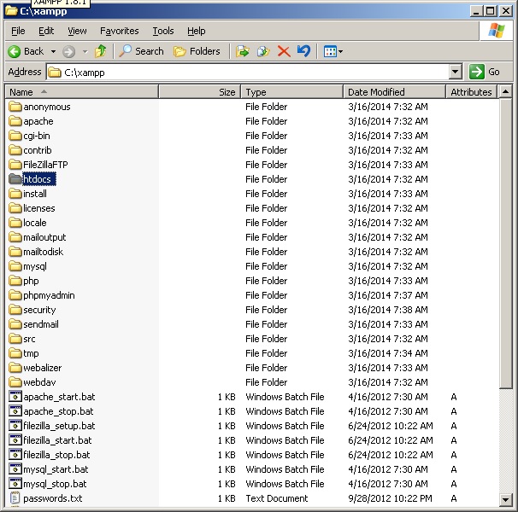The height and width of the screenshot is (512, 518).
Task: Open the Forward history dropdown arrow
Action: click(x=85, y=52)
